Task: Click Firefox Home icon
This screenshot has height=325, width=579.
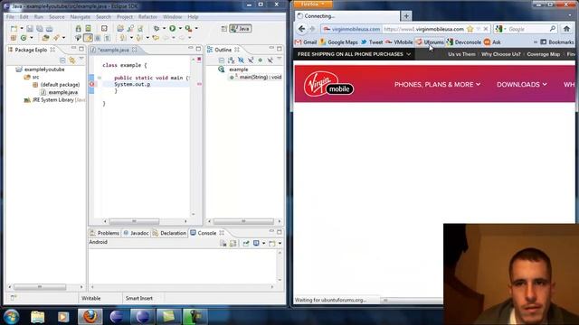Action: coord(567,29)
